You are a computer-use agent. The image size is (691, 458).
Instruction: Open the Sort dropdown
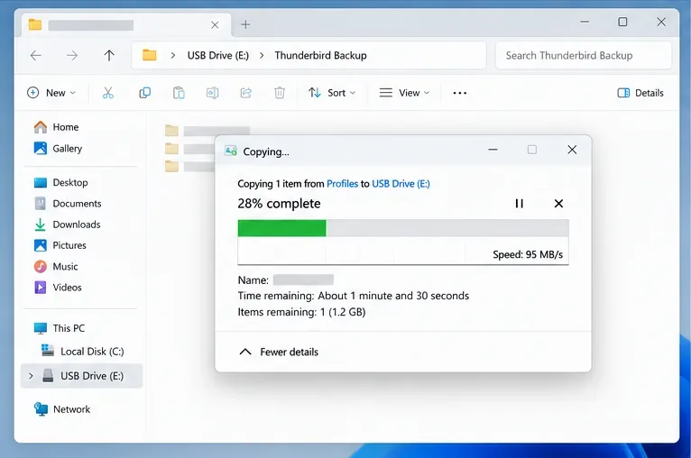click(332, 93)
